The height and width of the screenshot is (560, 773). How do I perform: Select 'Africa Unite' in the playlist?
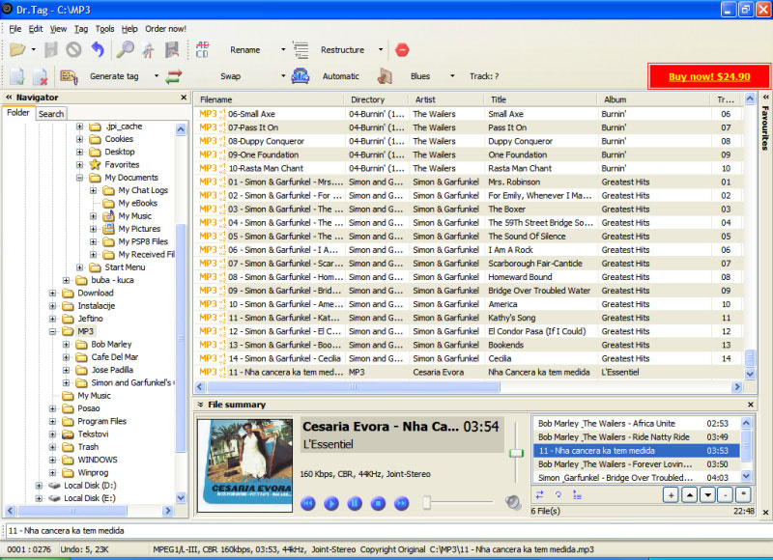pyautogui.click(x=636, y=424)
